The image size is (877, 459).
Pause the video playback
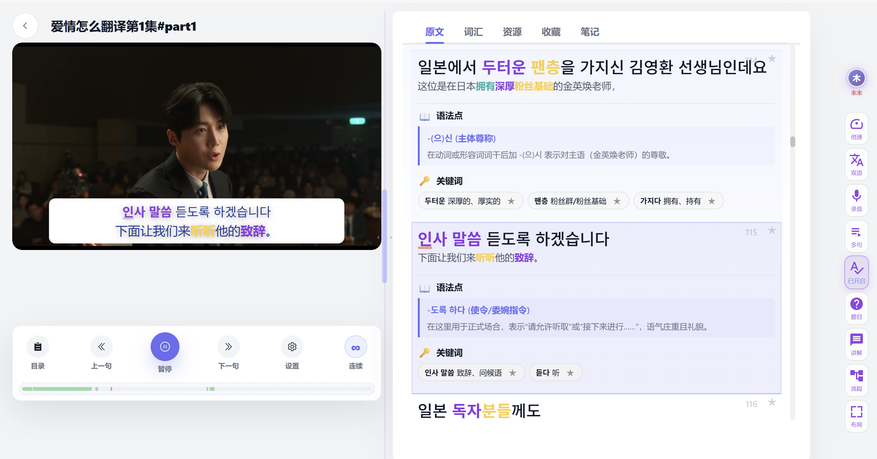pos(165,347)
